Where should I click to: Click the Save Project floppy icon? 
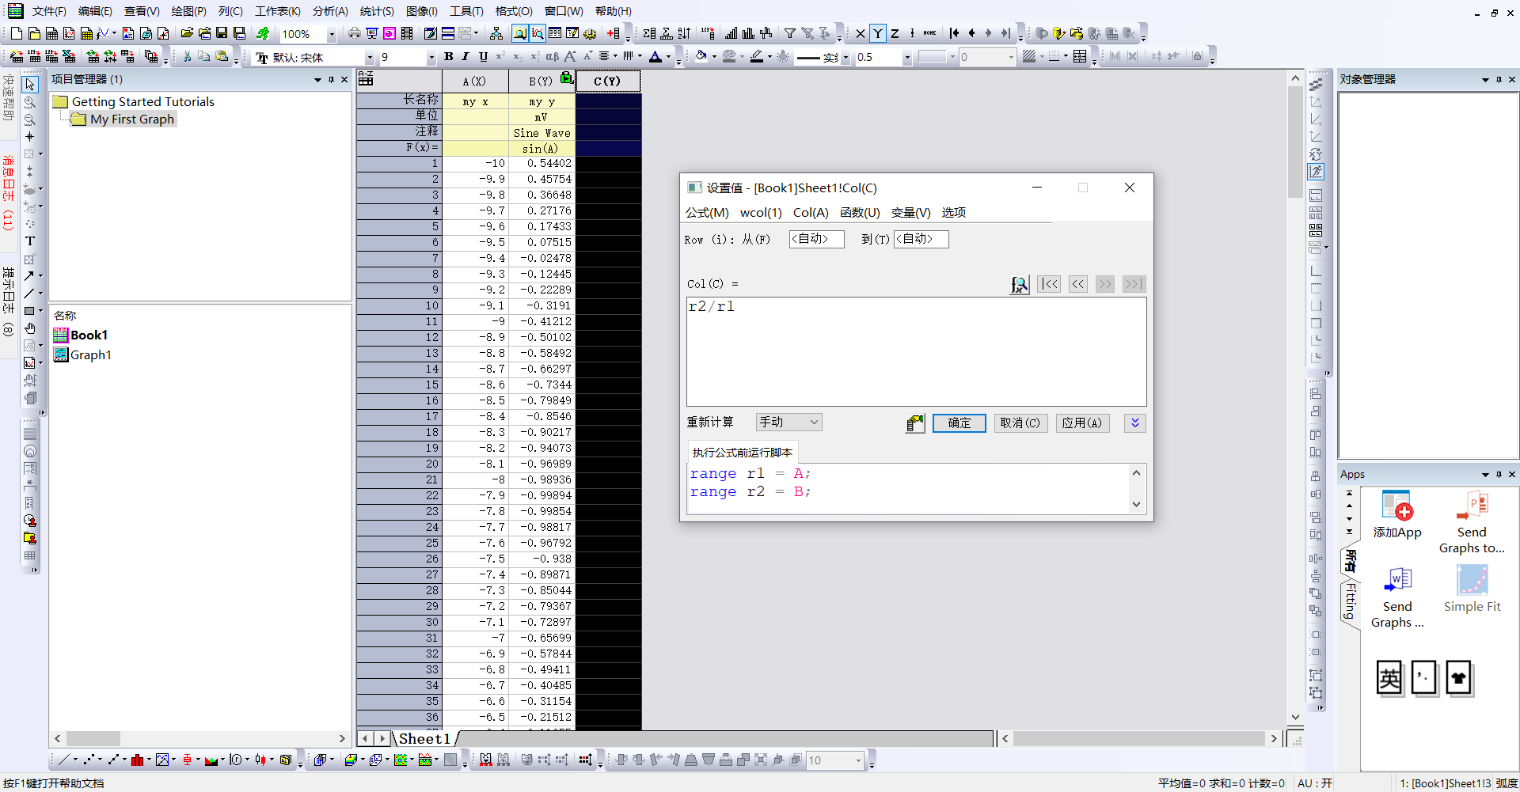pyautogui.click(x=222, y=33)
